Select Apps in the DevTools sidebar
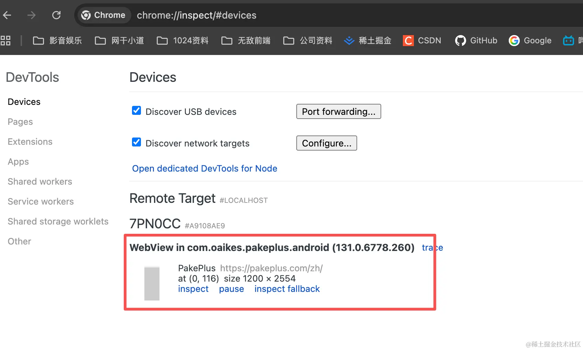The width and height of the screenshot is (583, 350). pos(18,162)
